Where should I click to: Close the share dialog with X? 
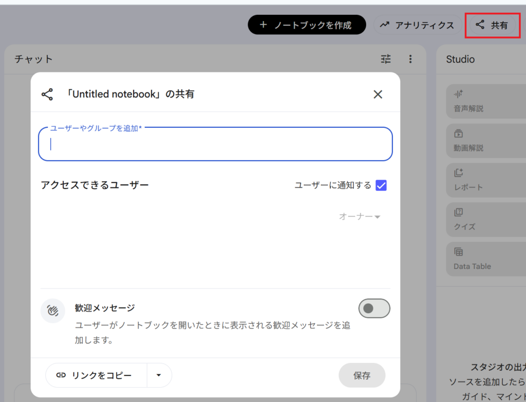pyautogui.click(x=378, y=94)
